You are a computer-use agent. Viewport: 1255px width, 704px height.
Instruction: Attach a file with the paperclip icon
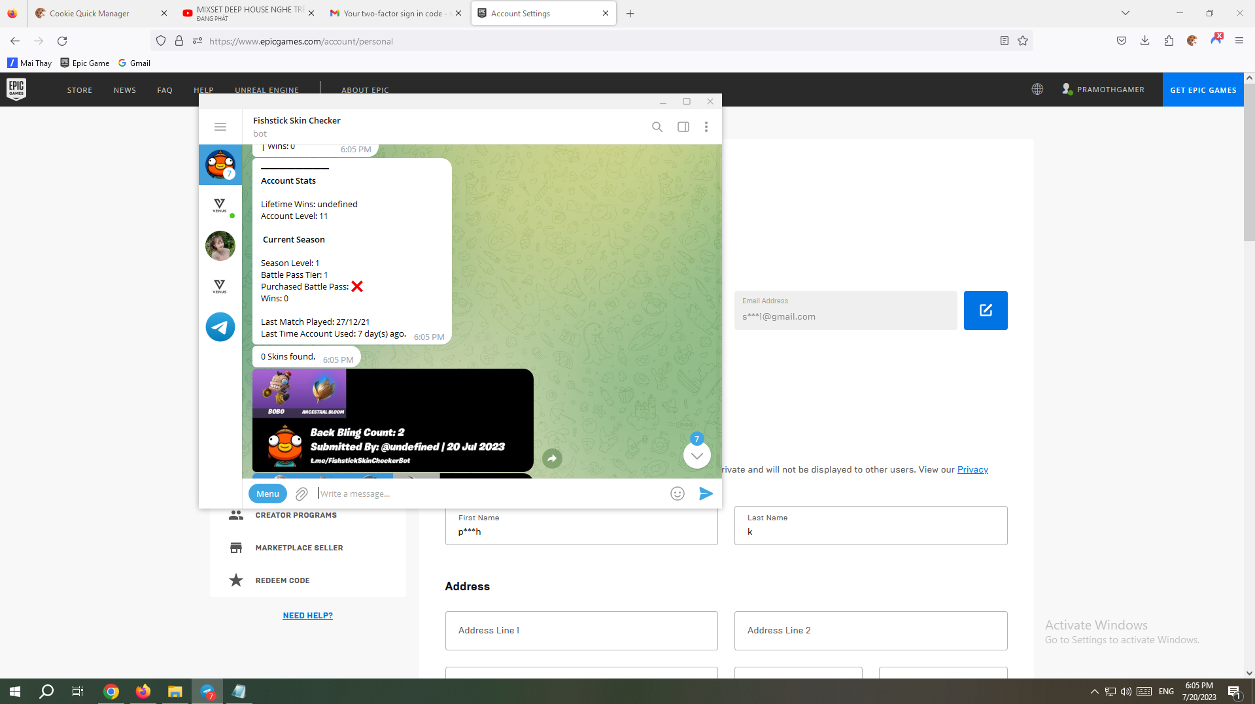coord(301,494)
